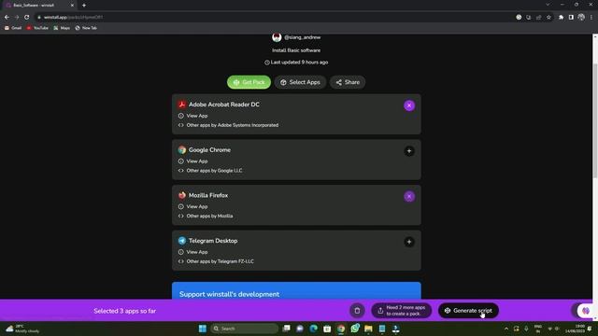
Task: Open the Windows Start menu
Action: click(x=203, y=329)
